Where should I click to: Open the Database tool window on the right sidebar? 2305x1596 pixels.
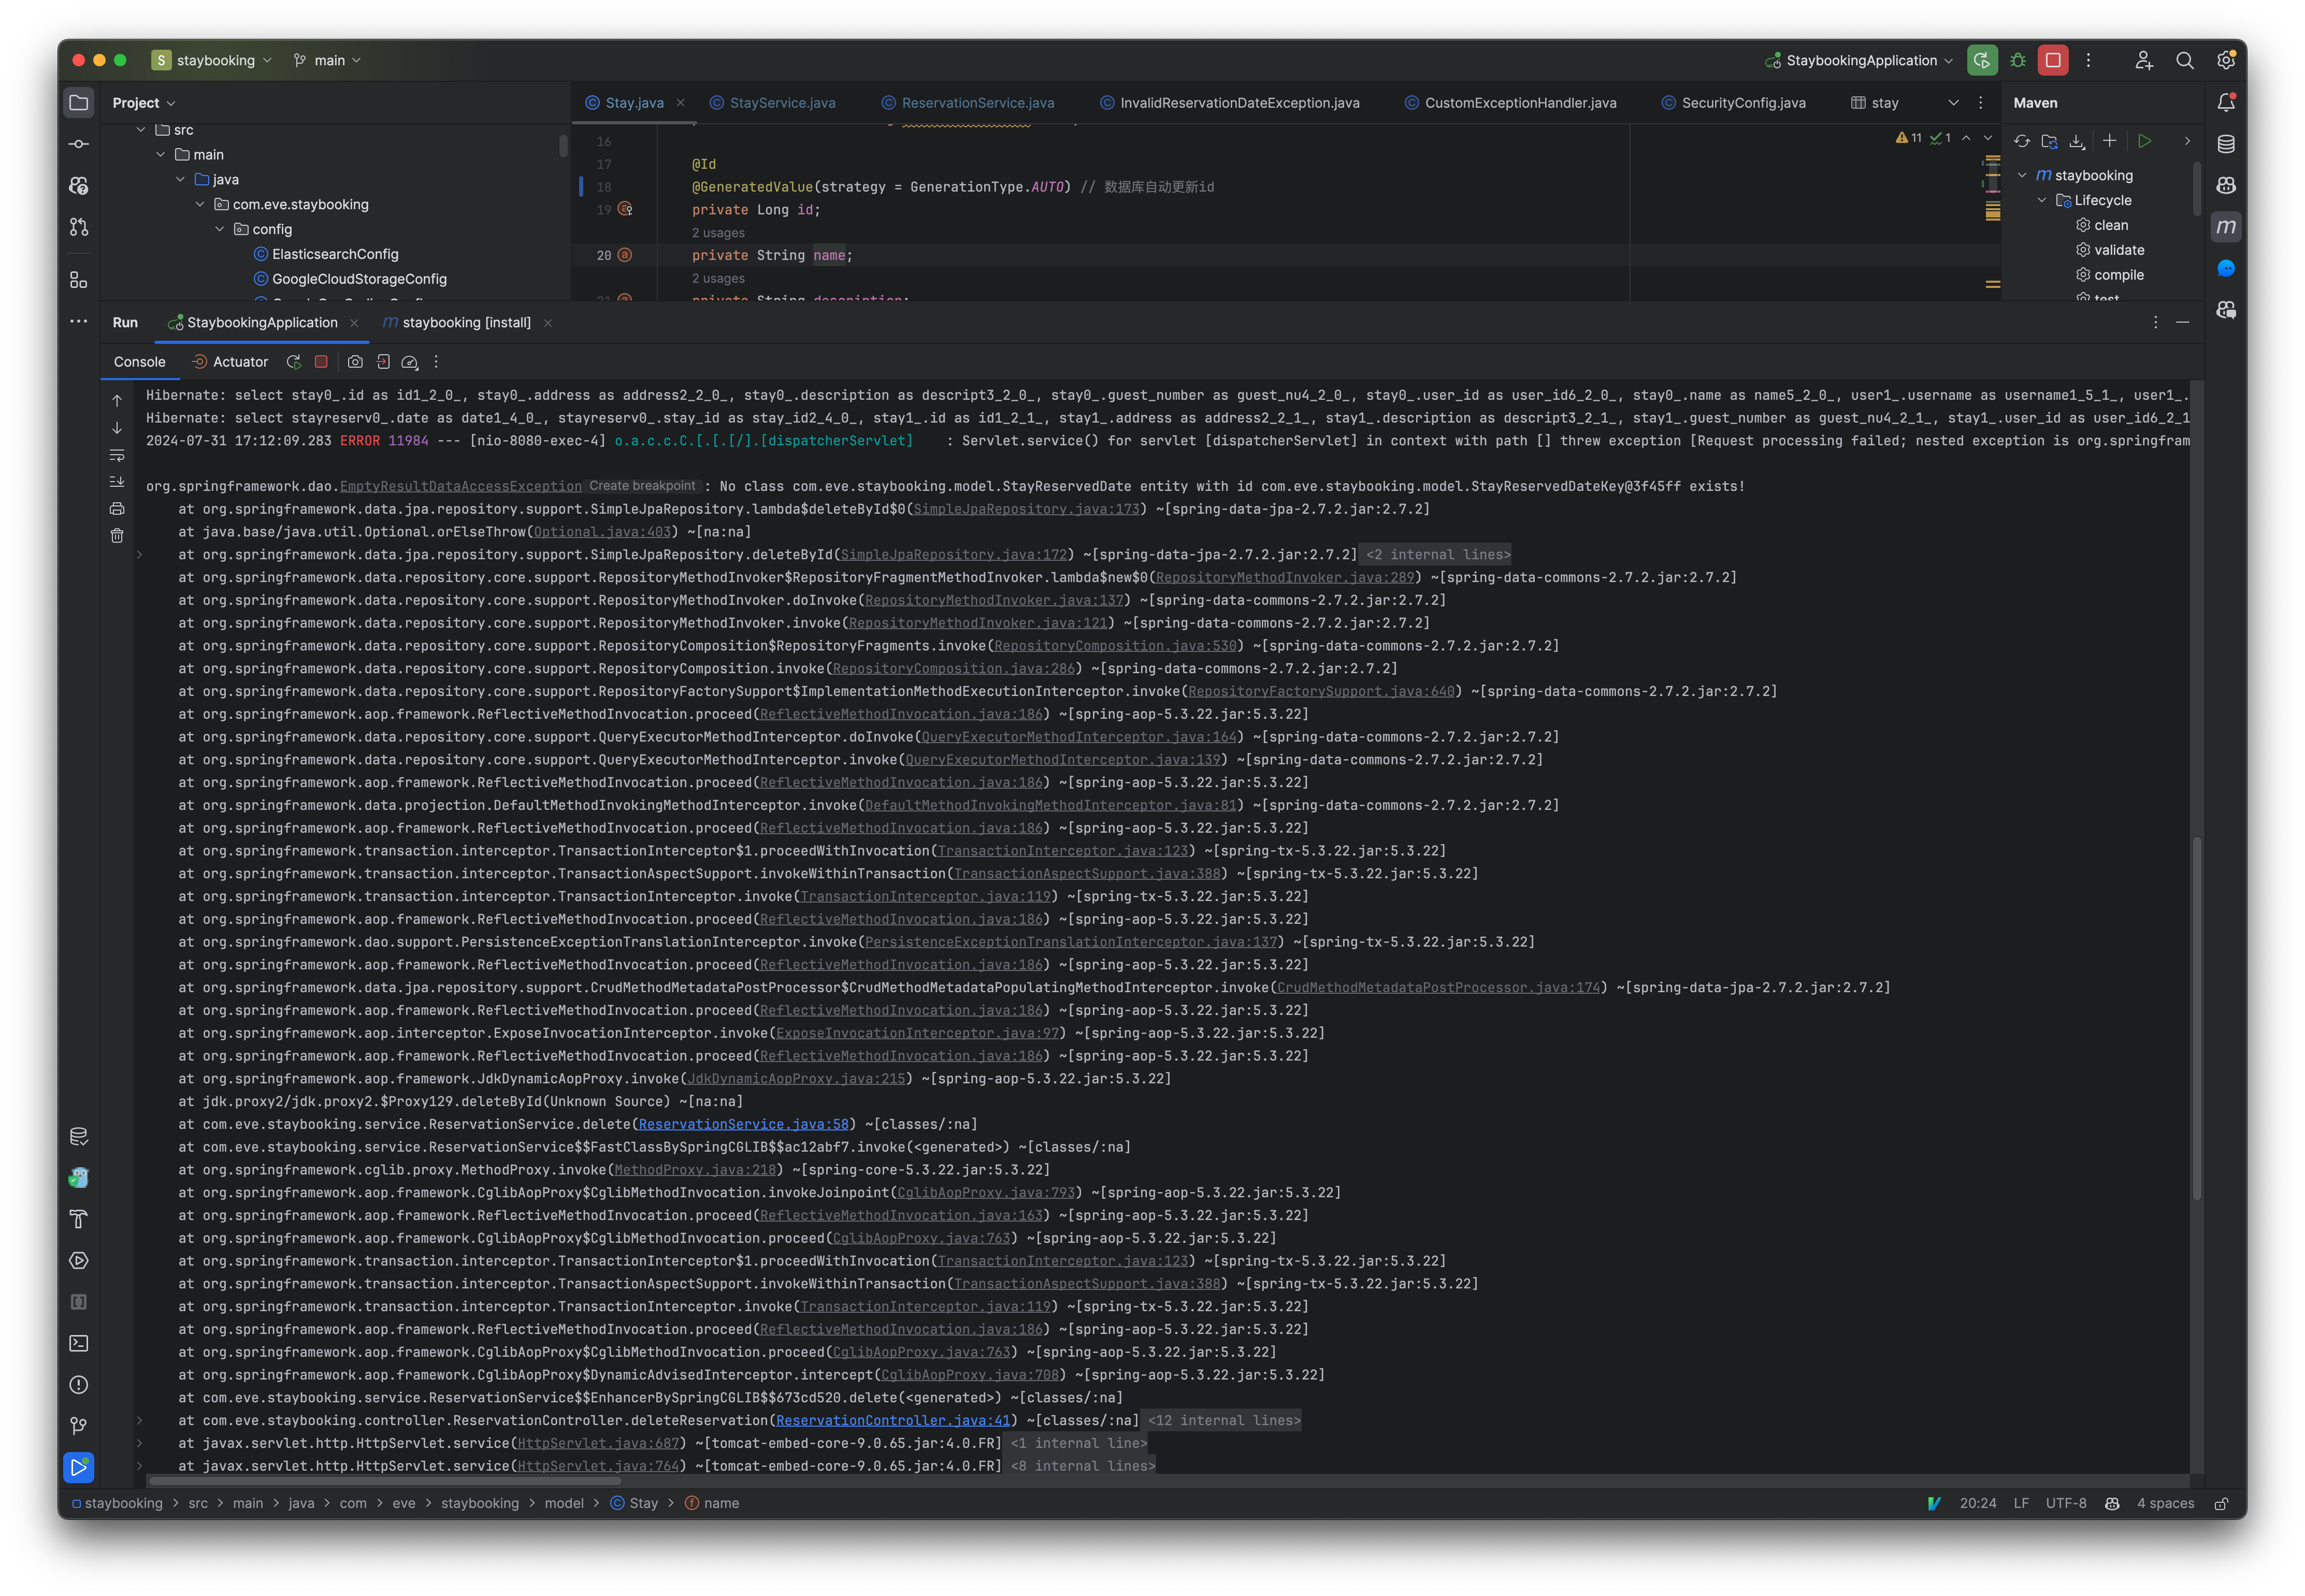(2226, 143)
